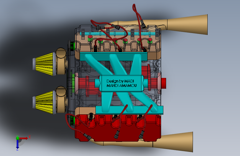This screenshot has height=156, width=240.
Task: Select the lower yellow cone air filter
Action: tap(44, 102)
